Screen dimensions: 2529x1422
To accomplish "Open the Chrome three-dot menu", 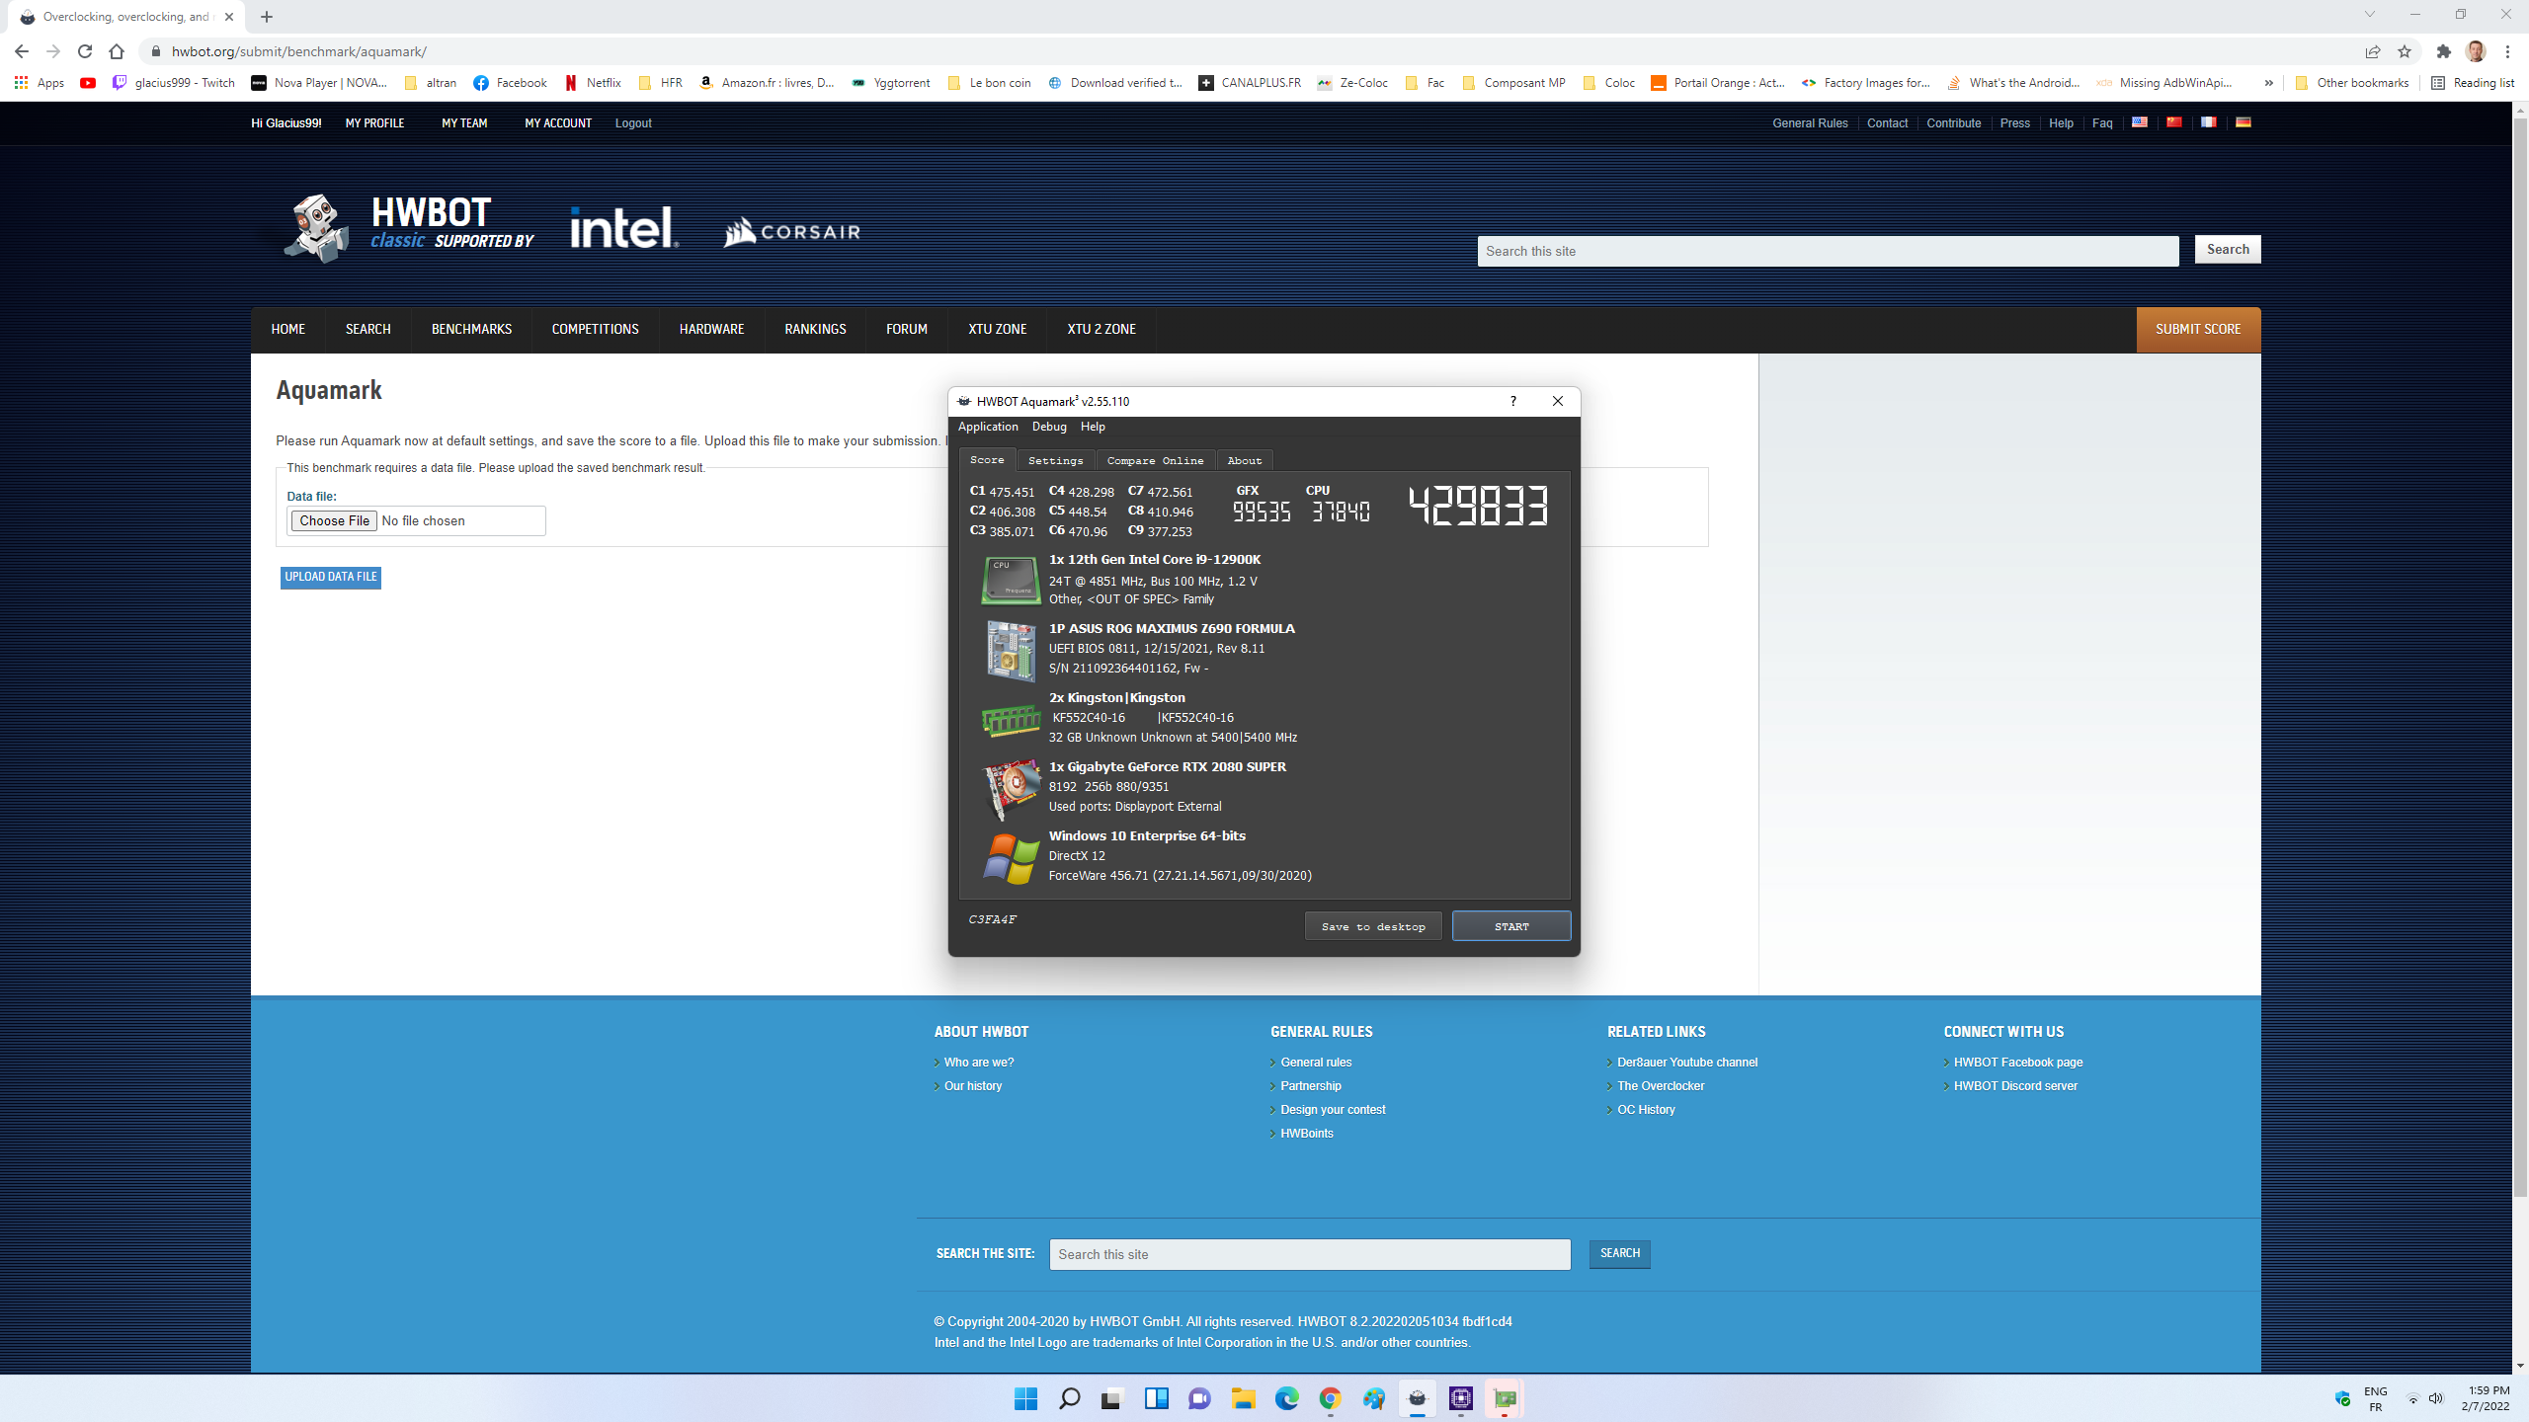I will [2507, 51].
